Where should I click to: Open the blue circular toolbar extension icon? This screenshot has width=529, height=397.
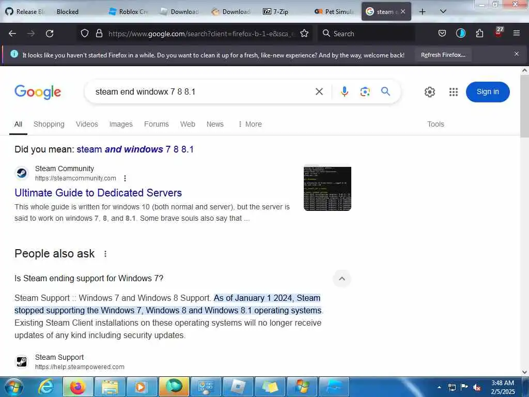460,33
